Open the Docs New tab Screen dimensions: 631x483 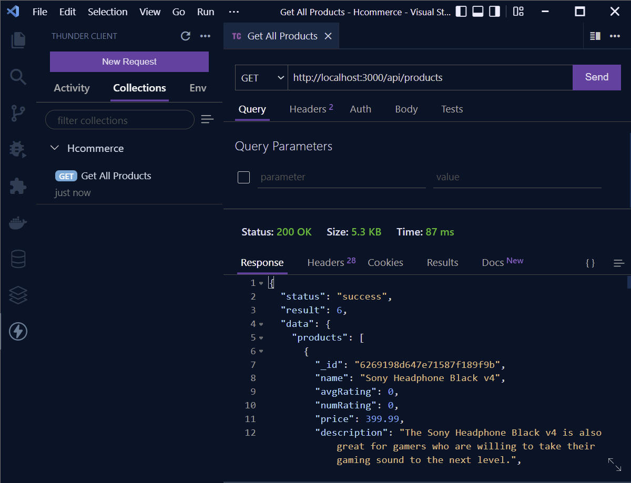tap(503, 262)
